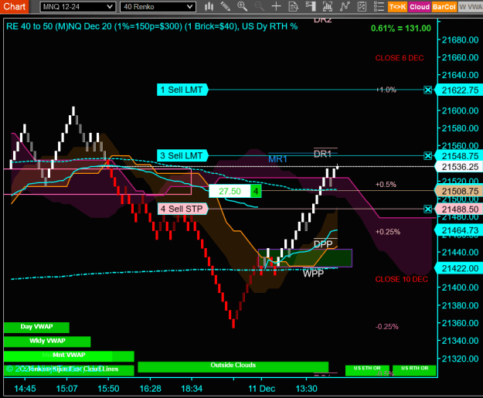
Task: Toggle the Day VWAP green button
Action: coord(36,327)
